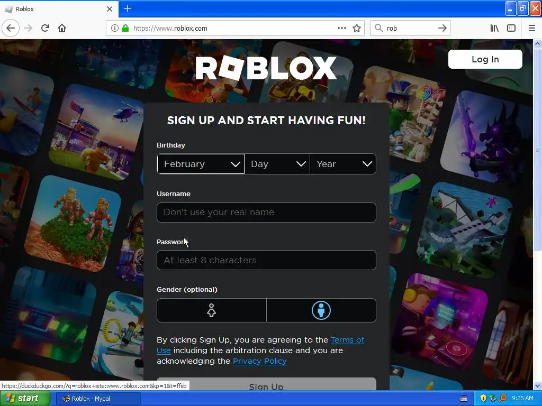
Task: Open the Terms of Use link
Action: [347, 340]
